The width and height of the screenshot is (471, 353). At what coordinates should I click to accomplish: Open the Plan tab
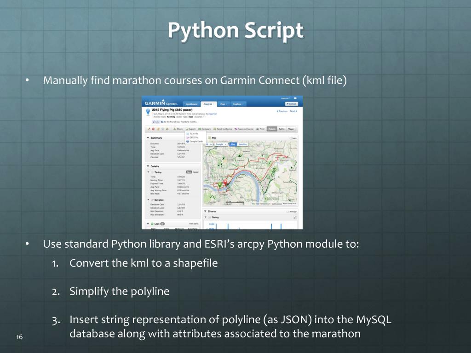[x=224, y=104]
